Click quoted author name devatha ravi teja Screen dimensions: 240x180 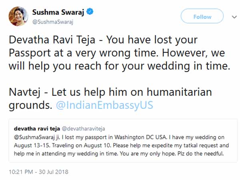click(x=37, y=129)
